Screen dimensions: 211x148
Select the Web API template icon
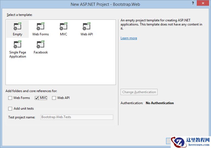tap(87, 26)
